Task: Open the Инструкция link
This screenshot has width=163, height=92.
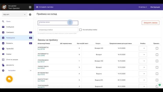Action: 155,7
